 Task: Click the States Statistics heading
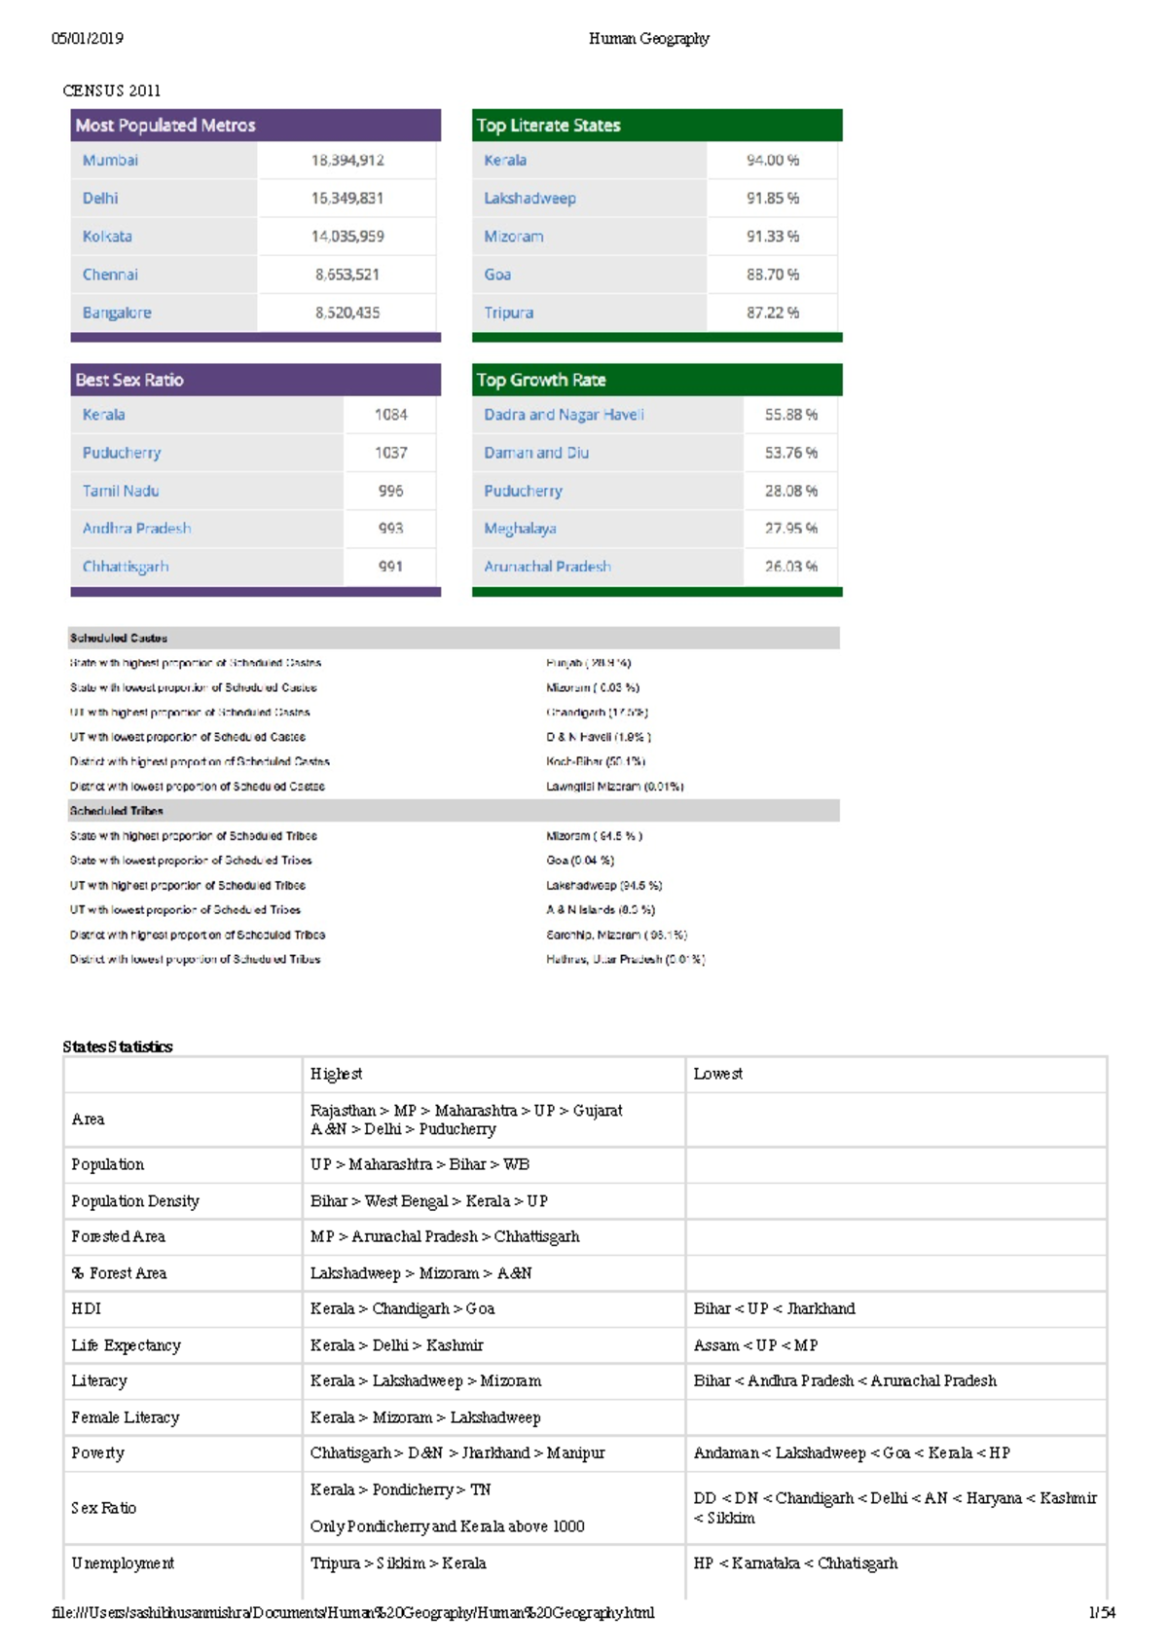coord(118,1047)
